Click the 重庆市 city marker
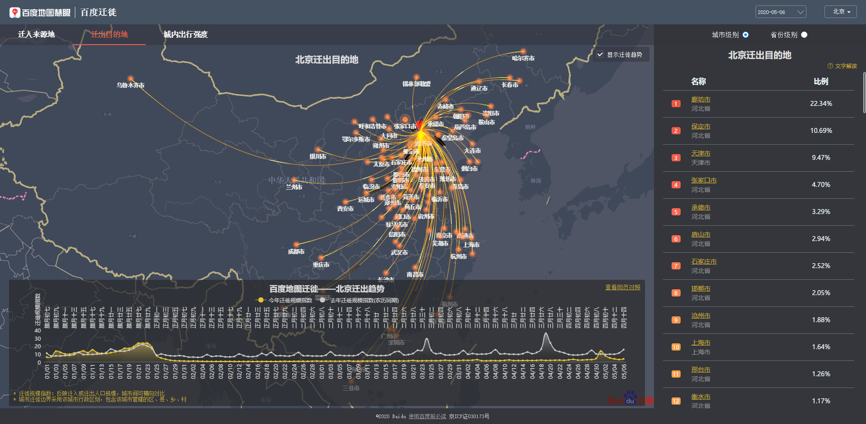866x424 pixels. pos(321,258)
